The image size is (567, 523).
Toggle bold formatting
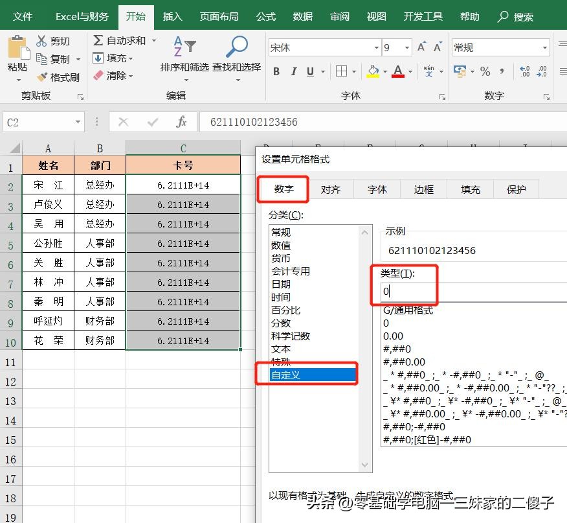[x=276, y=72]
